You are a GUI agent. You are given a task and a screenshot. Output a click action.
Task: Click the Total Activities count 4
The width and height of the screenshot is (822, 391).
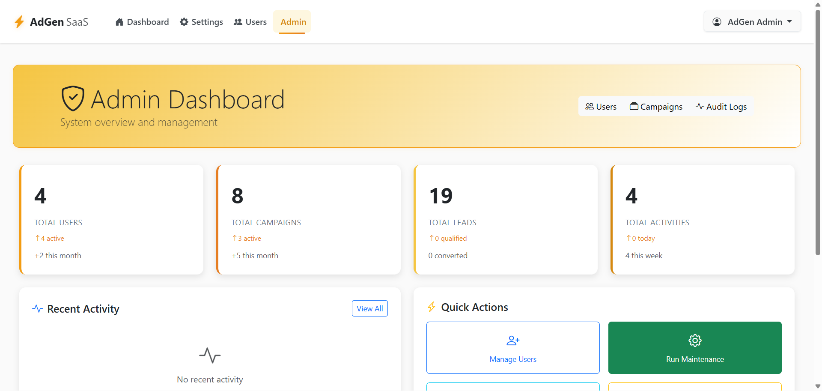(631, 196)
